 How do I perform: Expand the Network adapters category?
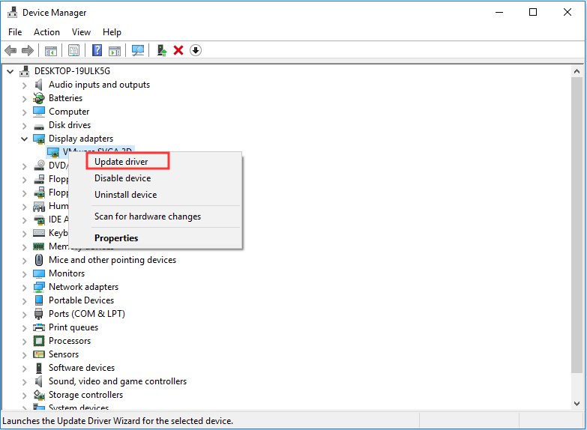tap(24, 288)
